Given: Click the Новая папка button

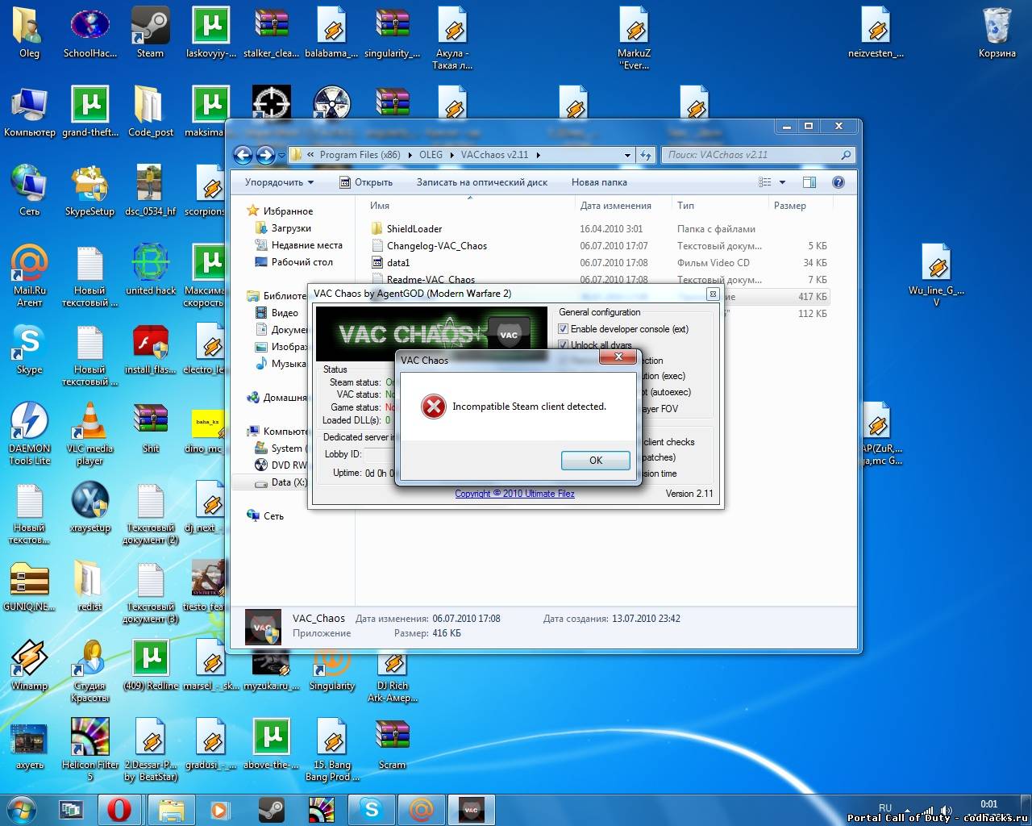Looking at the screenshot, I should 599,182.
